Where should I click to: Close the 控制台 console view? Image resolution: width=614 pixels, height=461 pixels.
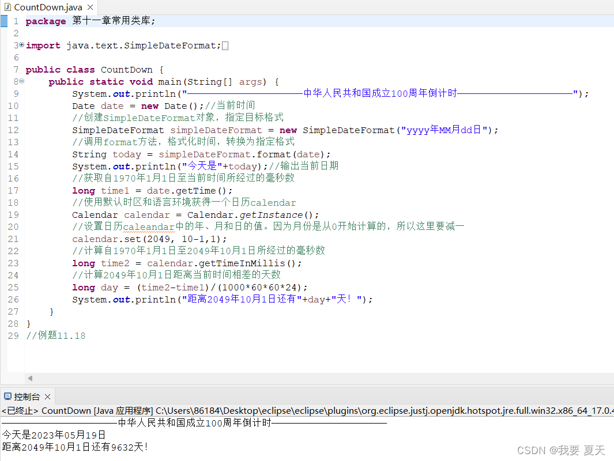48,396
